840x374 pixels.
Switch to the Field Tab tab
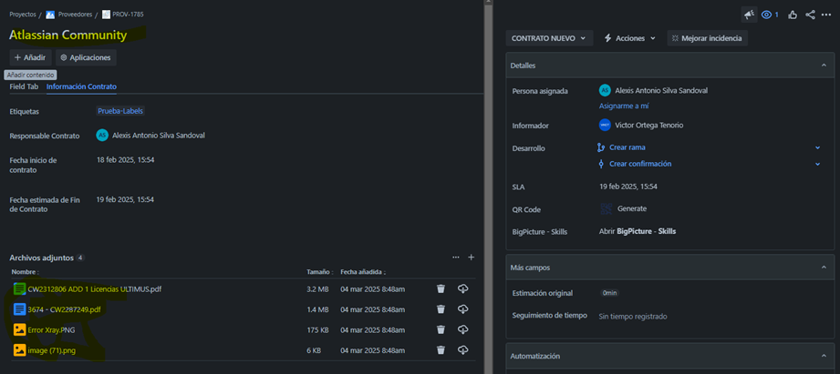(x=24, y=86)
